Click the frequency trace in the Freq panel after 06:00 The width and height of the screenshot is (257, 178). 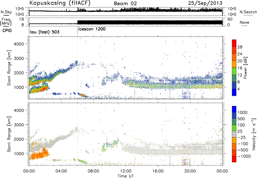[150, 22]
